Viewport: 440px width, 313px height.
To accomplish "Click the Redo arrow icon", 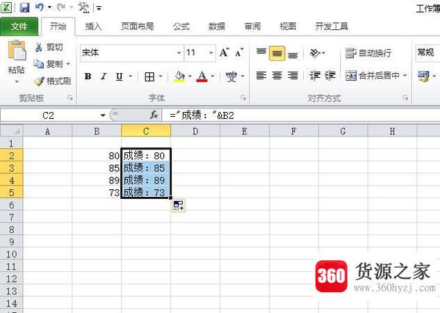I will click(x=61, y=7).
